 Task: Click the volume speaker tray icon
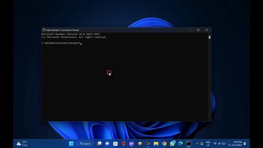tap(219, 143)
